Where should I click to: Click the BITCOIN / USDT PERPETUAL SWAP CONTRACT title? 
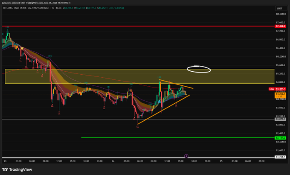click(26, 8)
